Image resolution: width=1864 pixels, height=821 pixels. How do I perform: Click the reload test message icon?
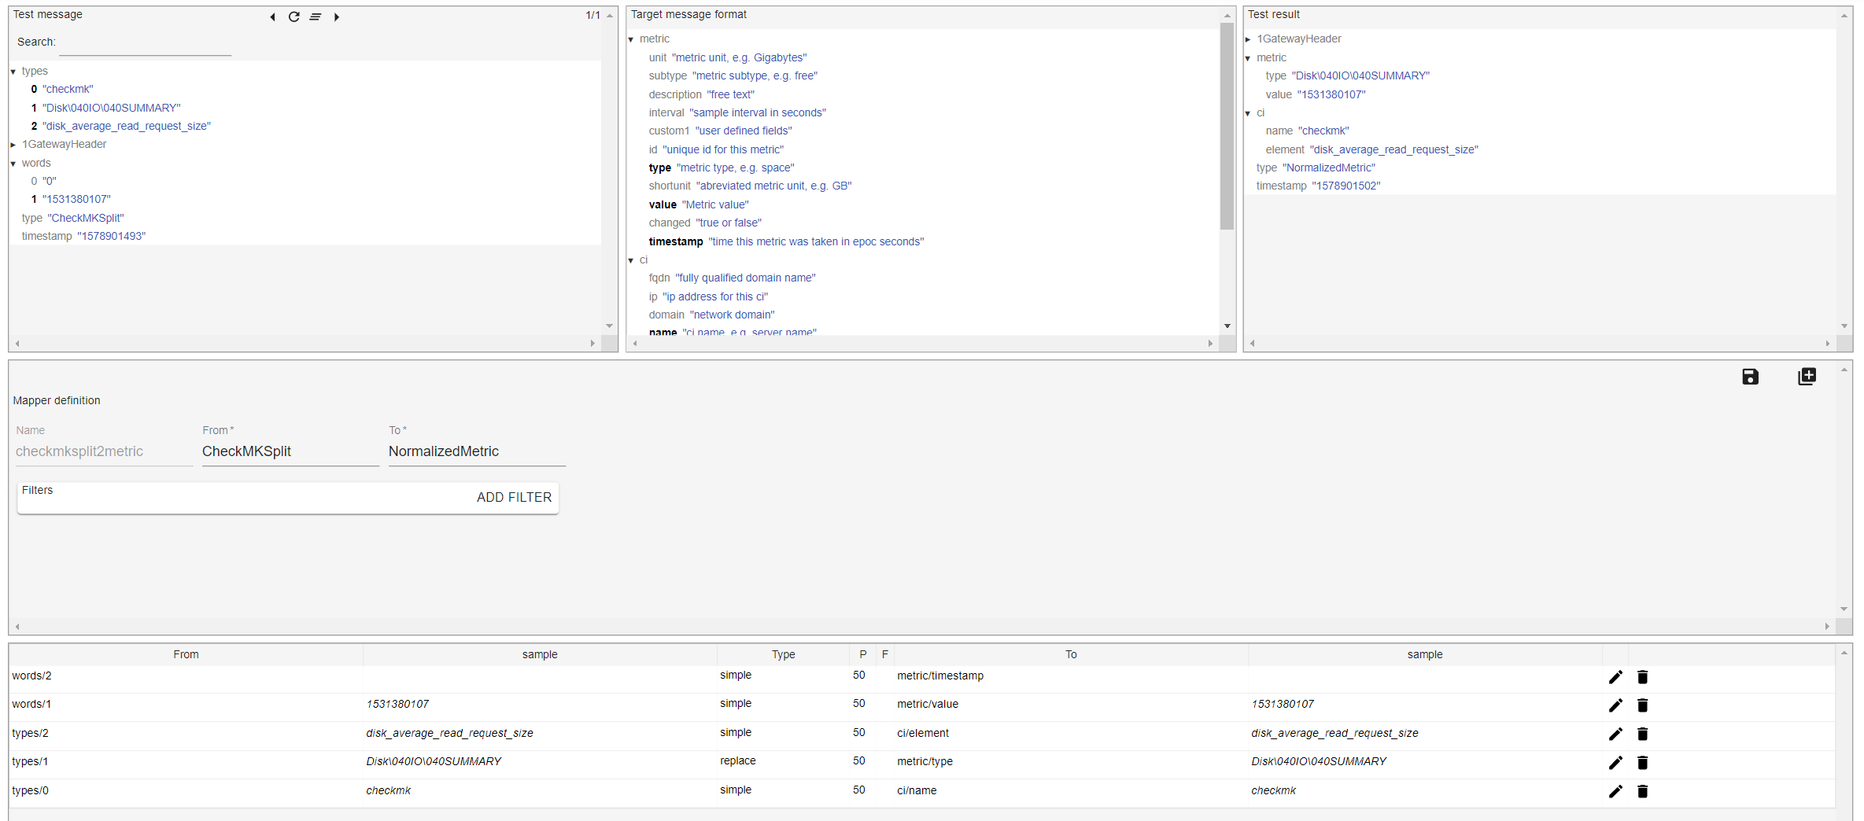click(x=293, y=17)
